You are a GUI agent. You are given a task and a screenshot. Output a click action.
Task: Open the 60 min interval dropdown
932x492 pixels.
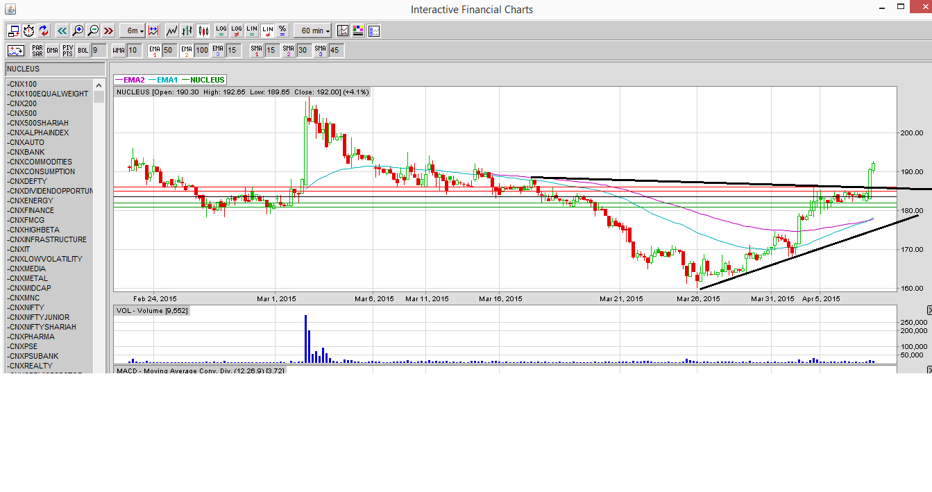click(x=312, y=31)
